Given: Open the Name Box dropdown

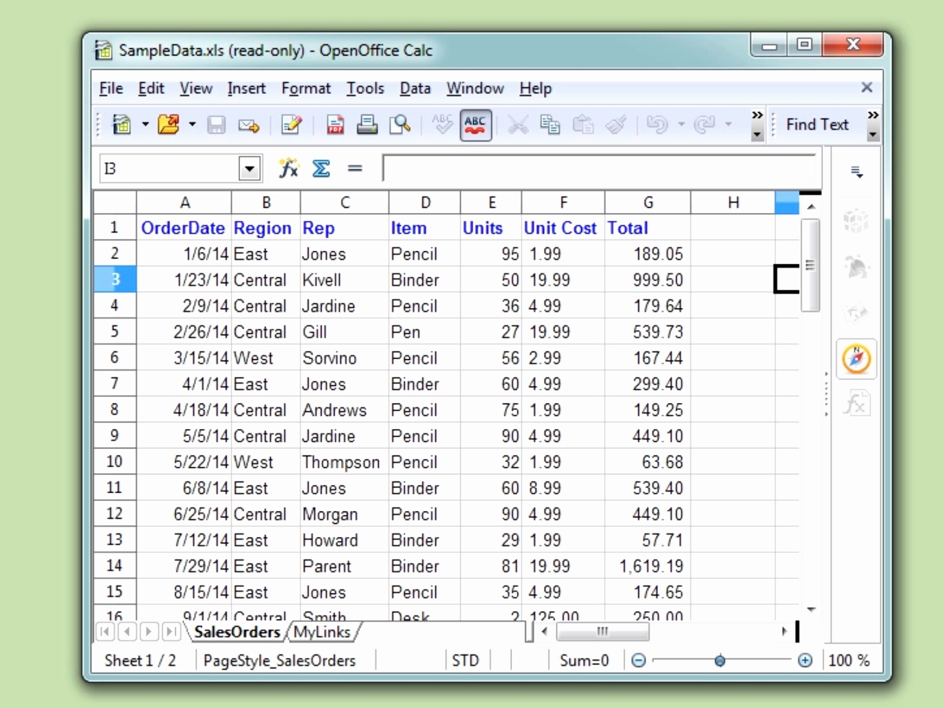Looking at the screenshot, I should pyautogui.click(x=249, y=168).
